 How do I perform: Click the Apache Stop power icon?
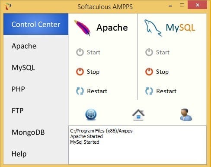tap(80, 72)
